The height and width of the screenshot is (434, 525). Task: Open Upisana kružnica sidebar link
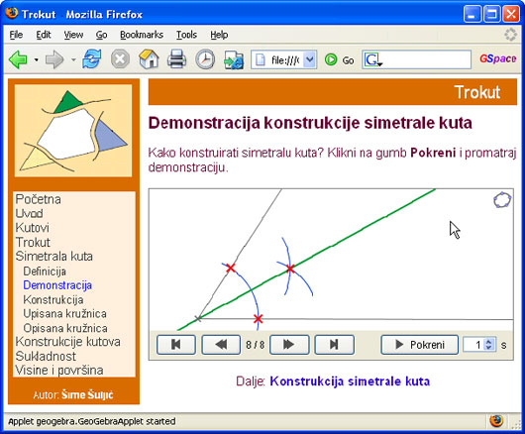tap(65, 314)
